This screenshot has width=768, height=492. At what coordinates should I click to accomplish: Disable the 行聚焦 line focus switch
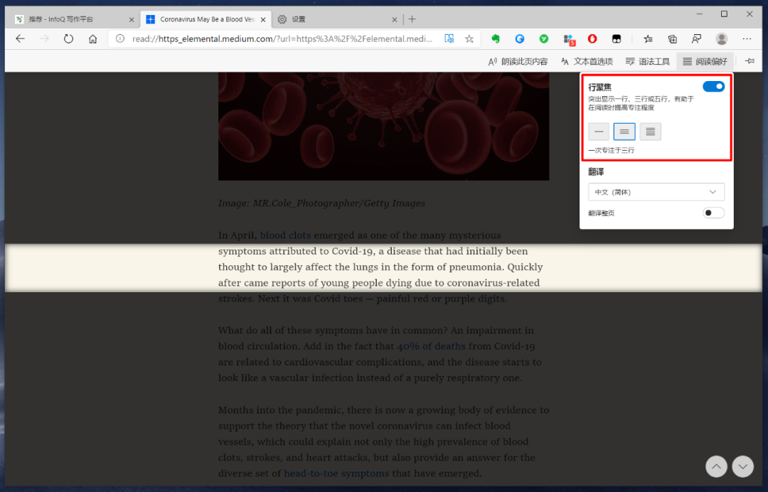[x=713, y=86]
